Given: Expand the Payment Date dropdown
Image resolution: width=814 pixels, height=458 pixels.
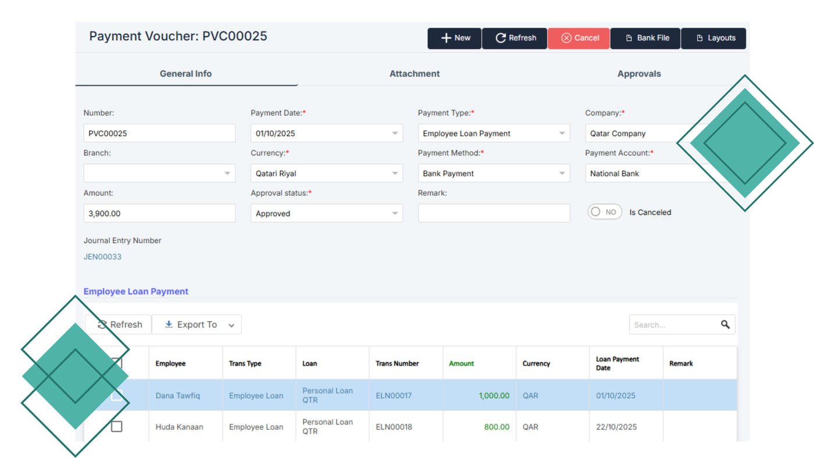Looking at the screenshot, I should pos(395,134).
